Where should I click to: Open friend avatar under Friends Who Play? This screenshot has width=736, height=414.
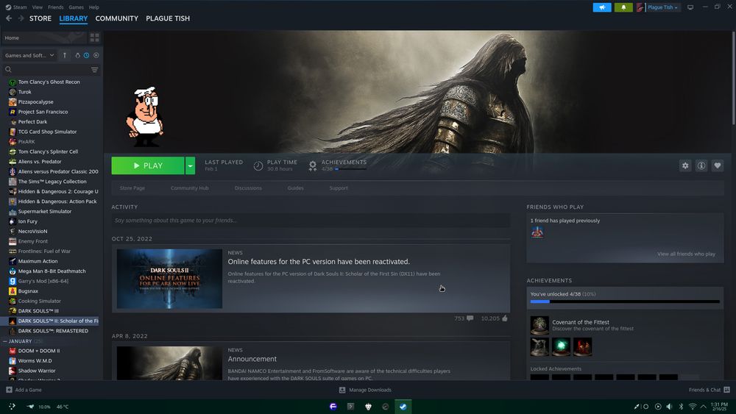pos(537,232)
